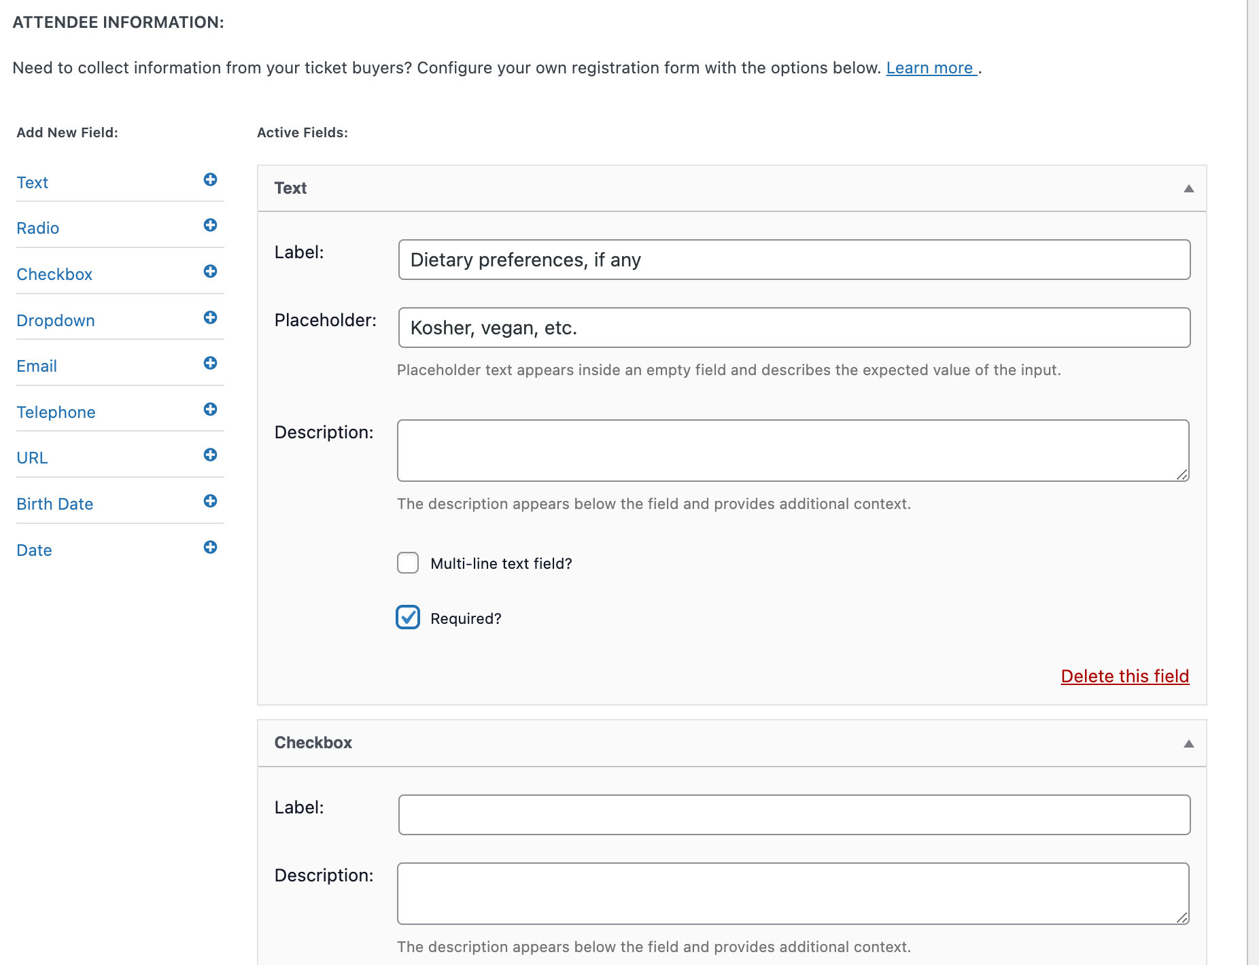Open the Learn more link
Viewport: 1259px width, 965px height.
[x=930, y=67]
